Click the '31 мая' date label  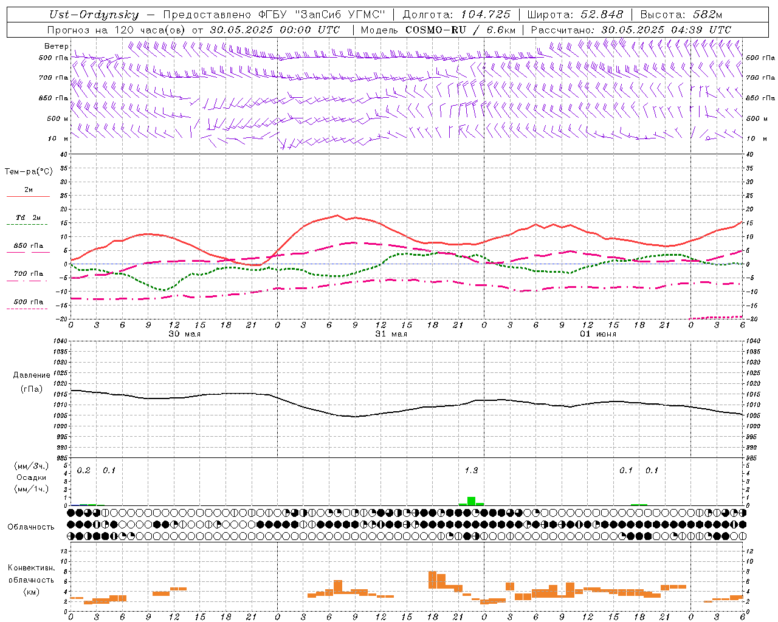391,334
